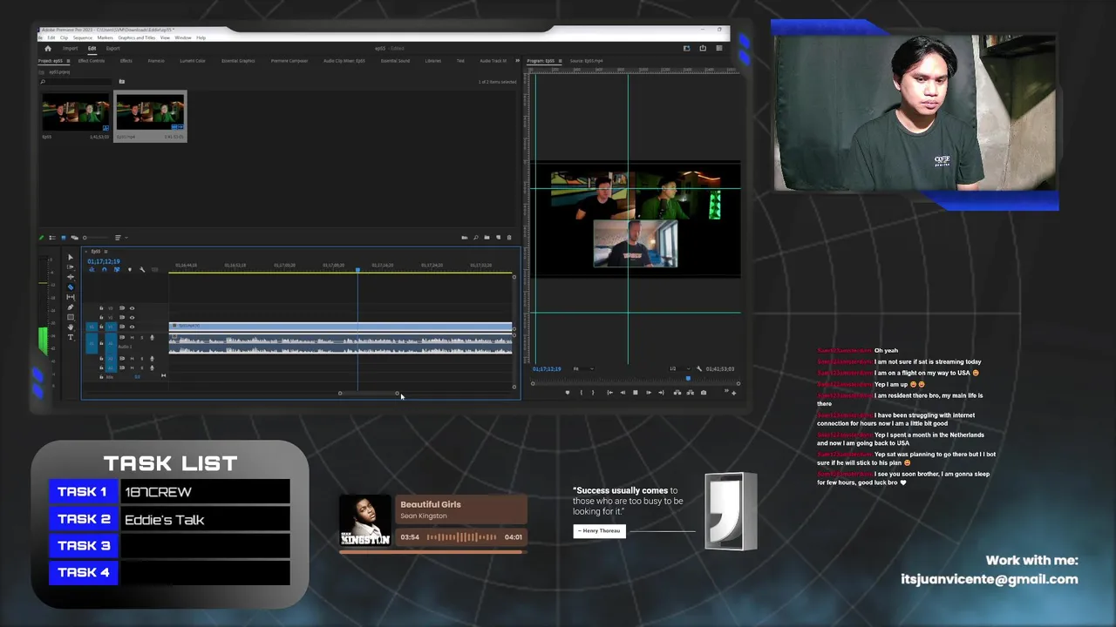The image size is (1116, 627).
Task: Expand the panel tabs overflow chevron
Action: pyautogui.click(x=517, y=61)
